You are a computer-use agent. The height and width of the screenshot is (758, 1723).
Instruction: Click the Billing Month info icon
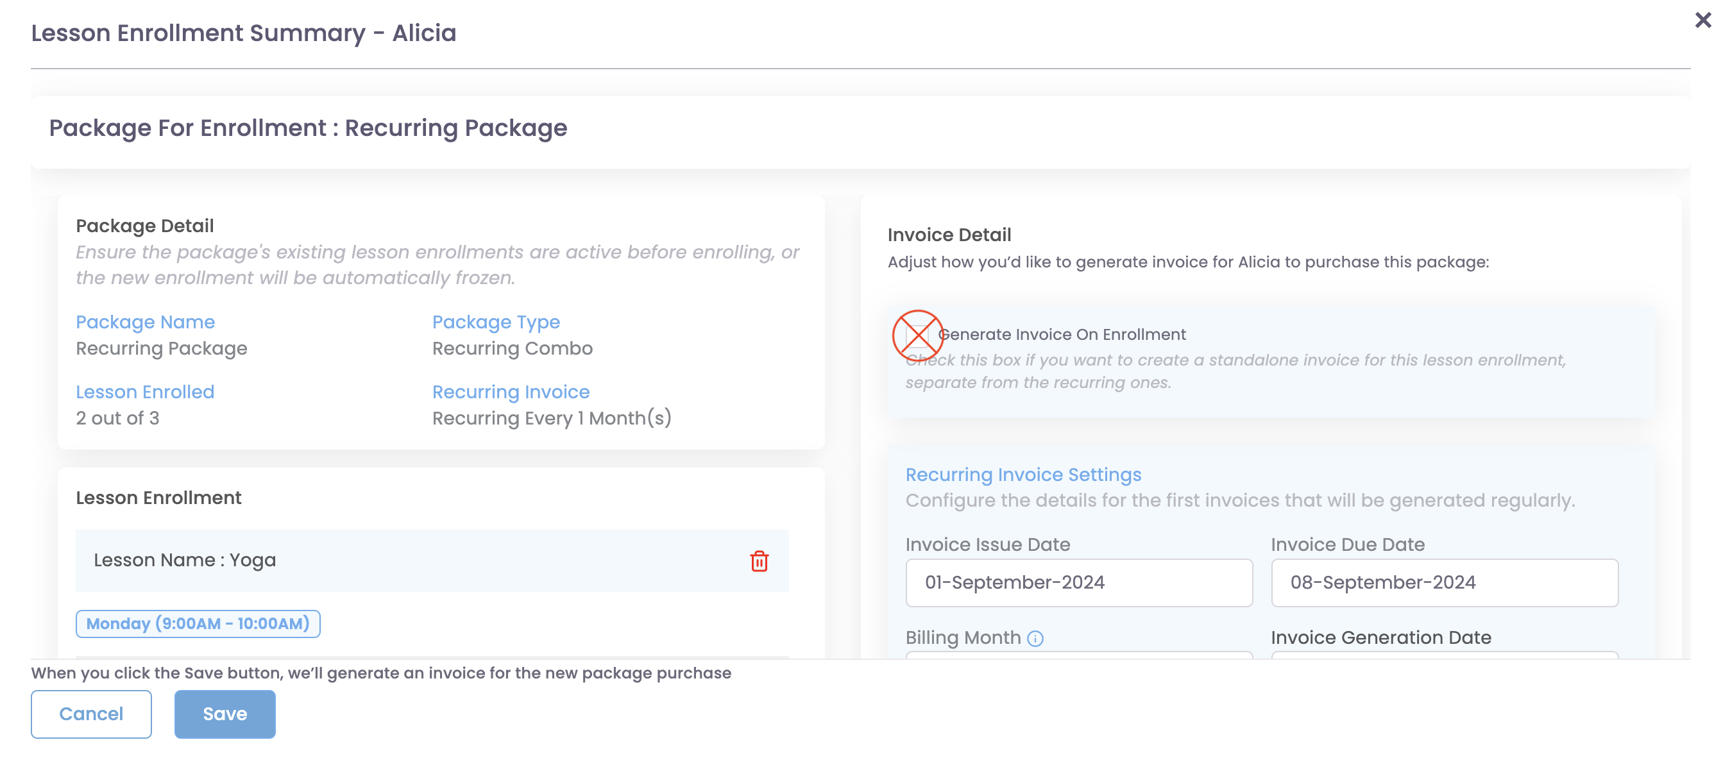[1035, 638]
